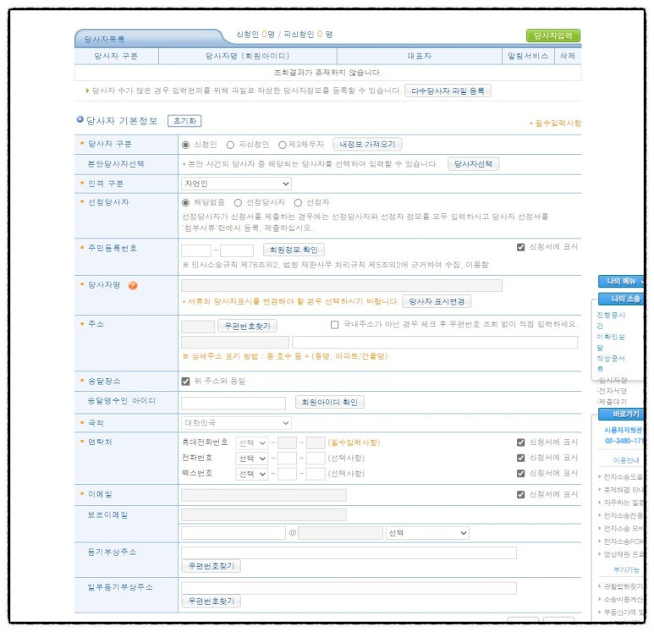Click the 송달영수인 아이디 input field

[234, 404]
